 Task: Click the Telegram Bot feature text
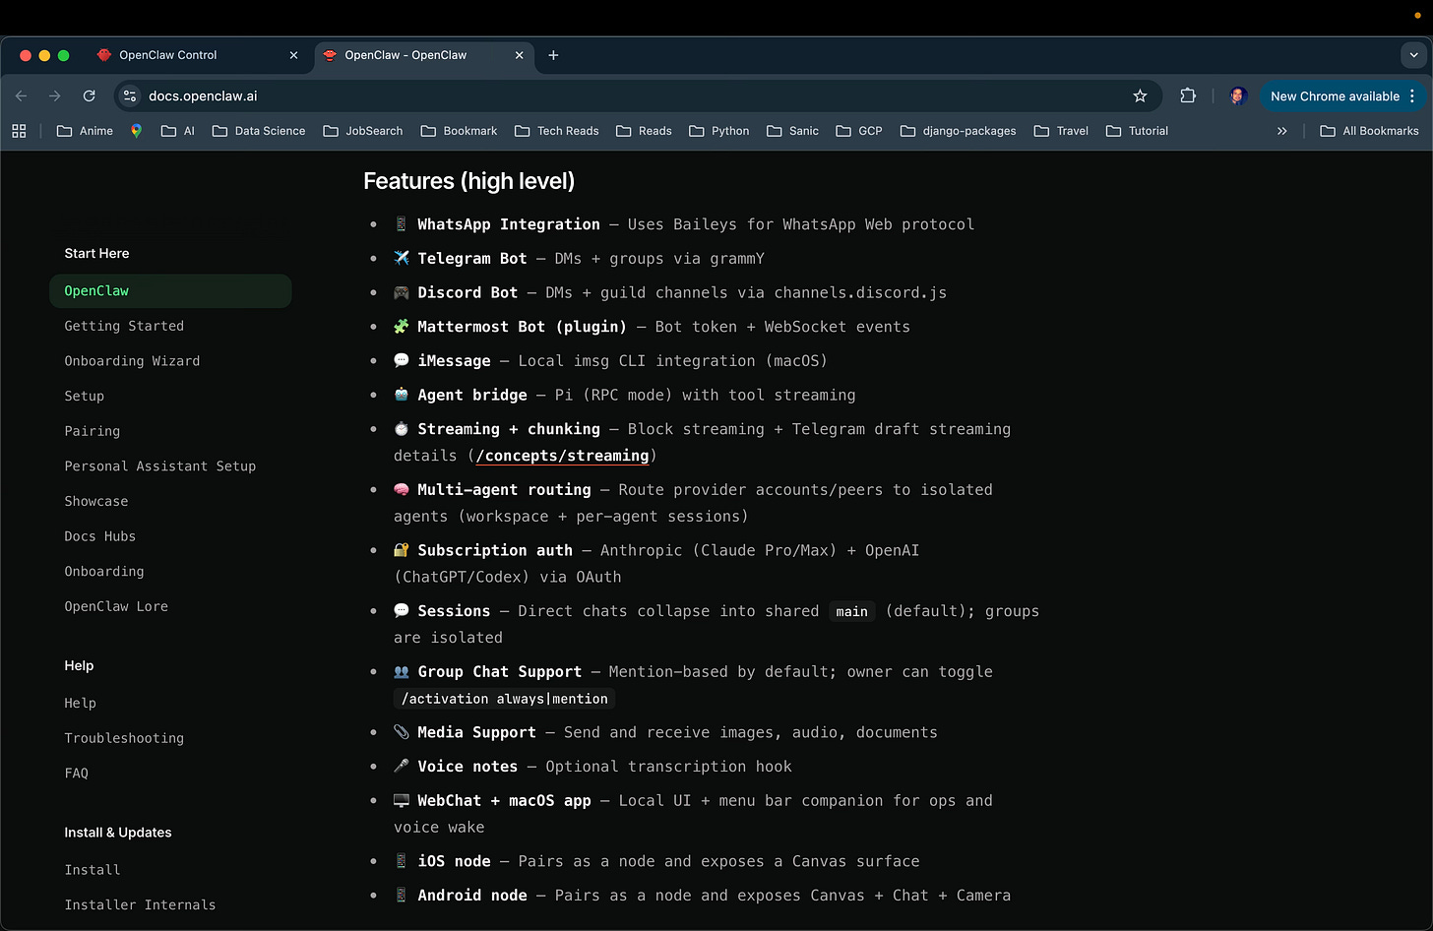pyautogui.click(x=471, y=258)
